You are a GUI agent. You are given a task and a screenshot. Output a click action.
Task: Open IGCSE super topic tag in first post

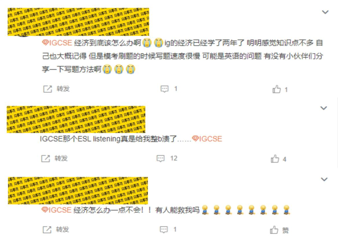[57, 43]
